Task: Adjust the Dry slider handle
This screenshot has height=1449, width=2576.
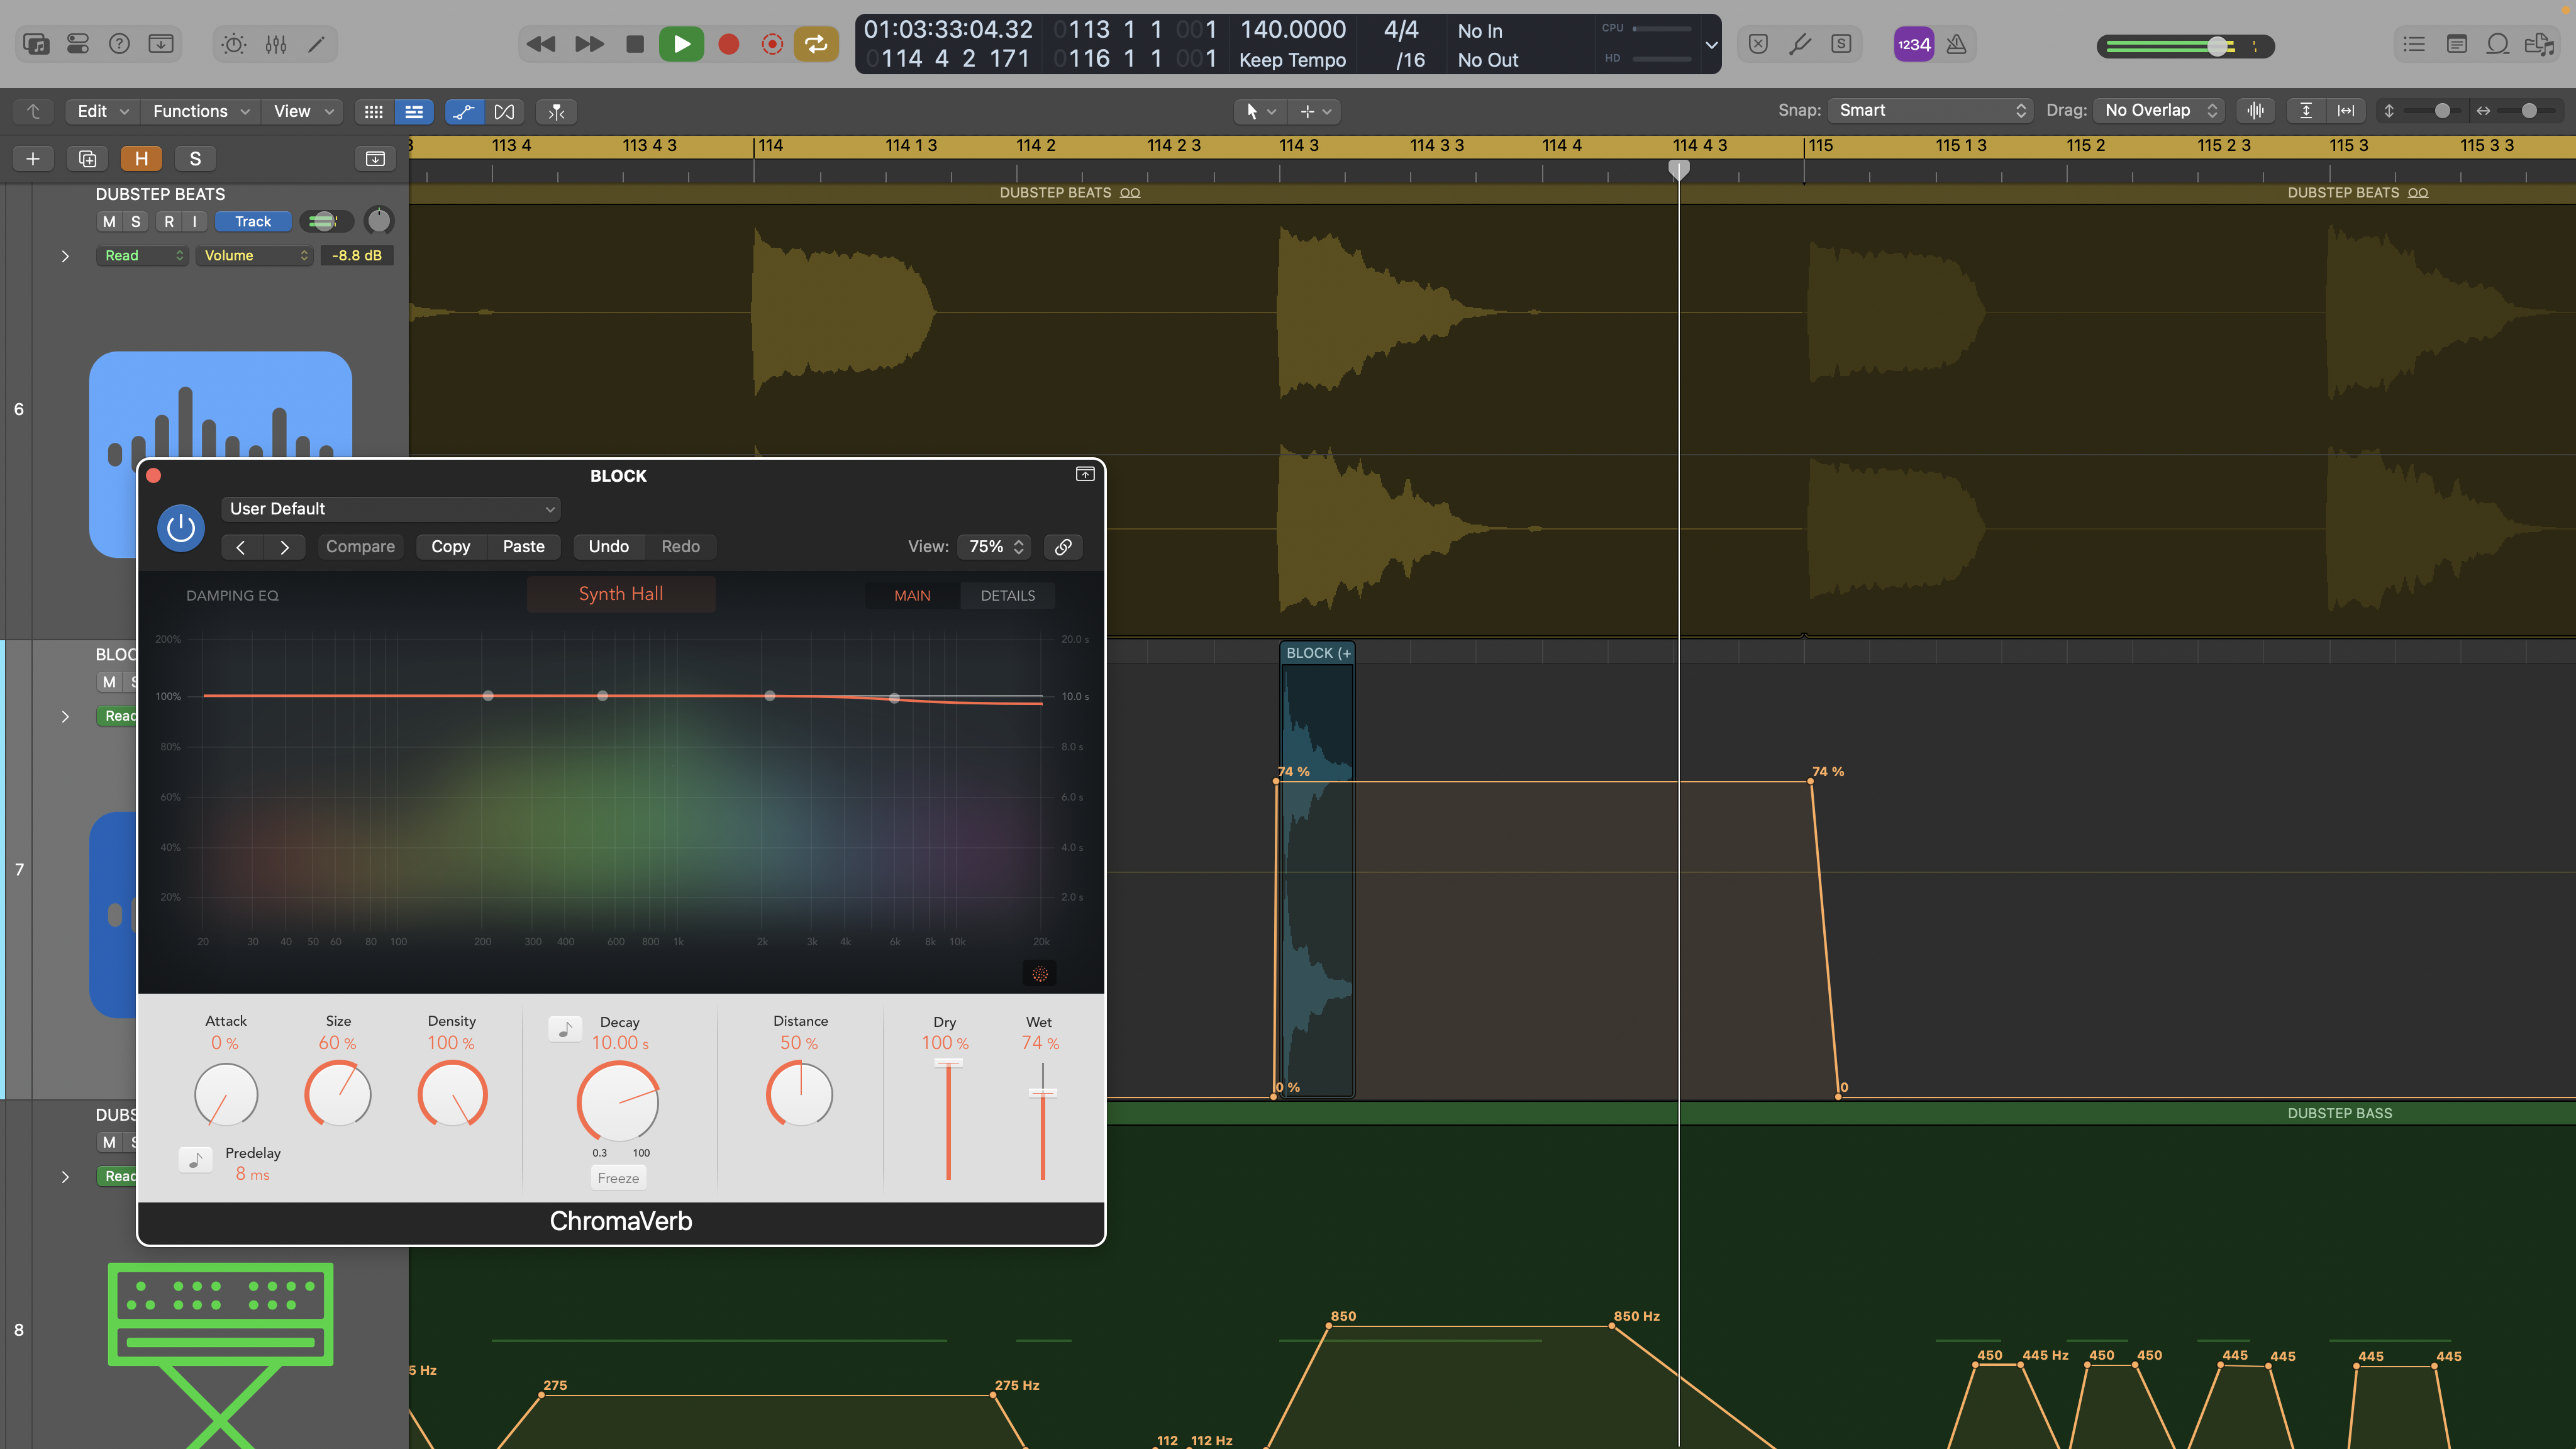Action: point(948,1062)
